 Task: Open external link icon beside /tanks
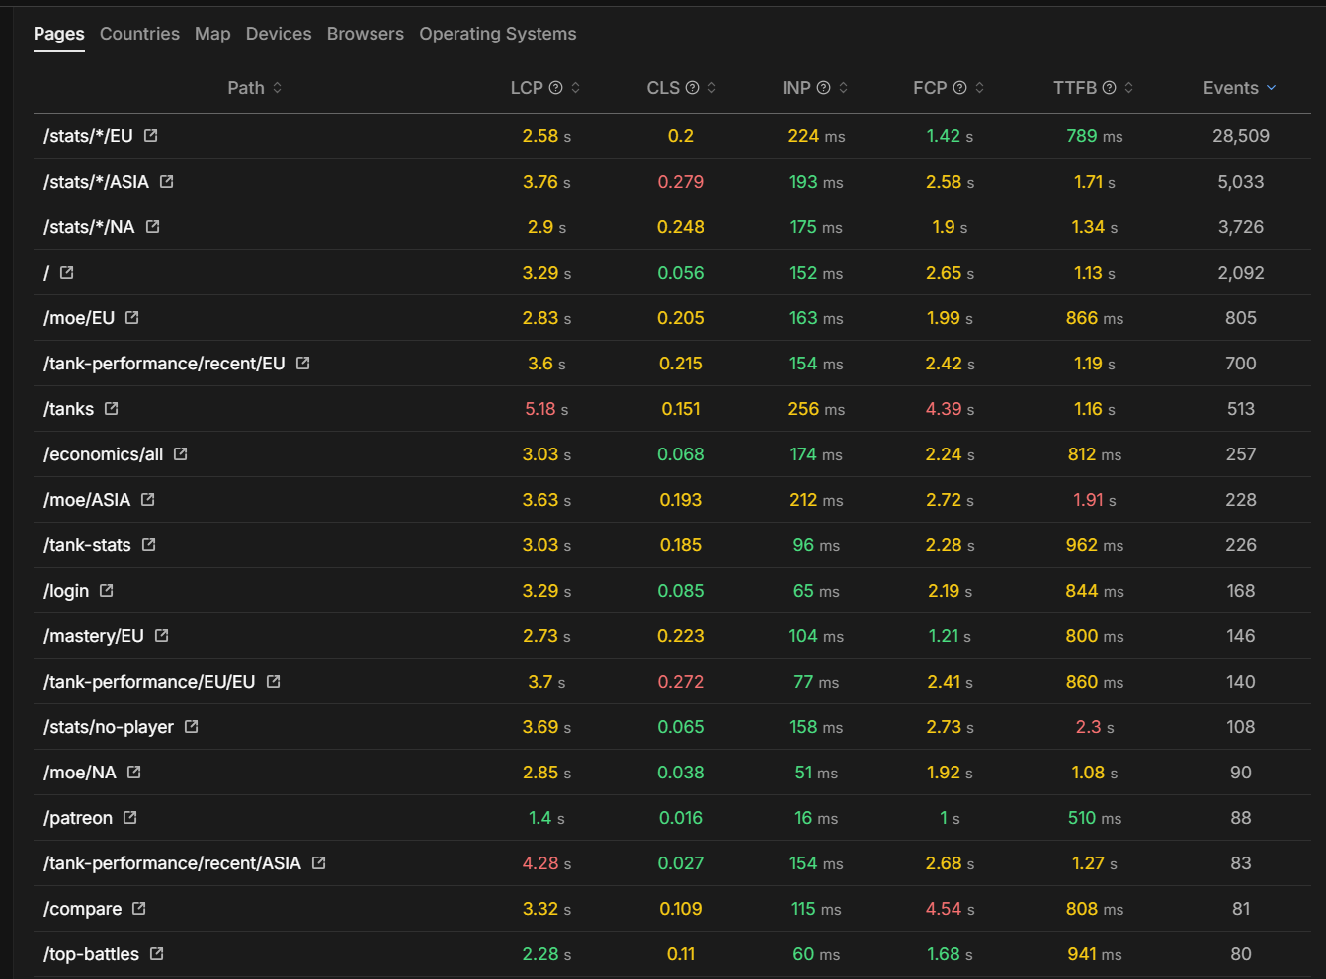tap(112, 409)
